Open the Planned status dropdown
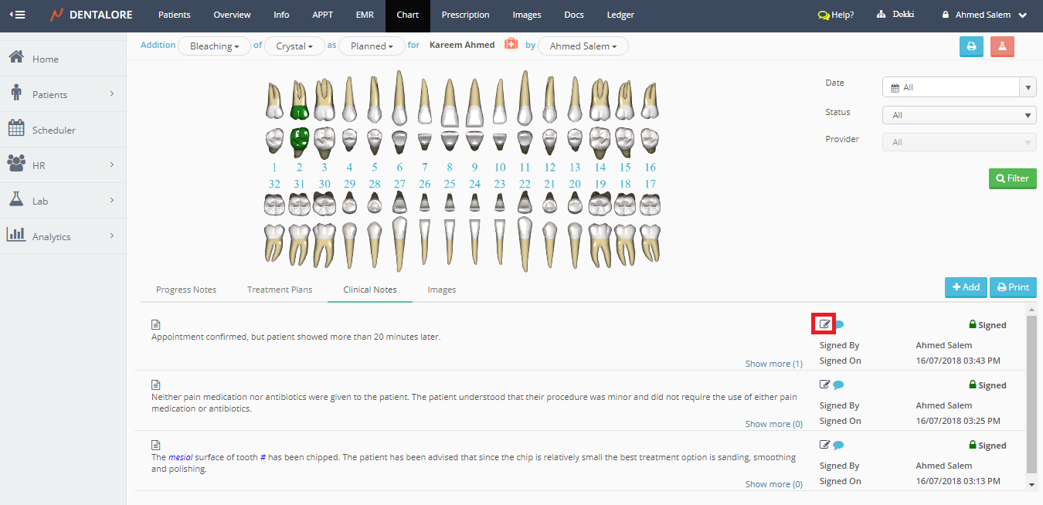This screenshot has width=1043, height=505. [x=372, y=46]
